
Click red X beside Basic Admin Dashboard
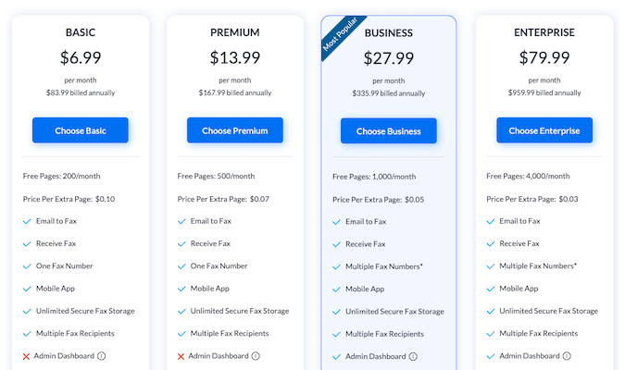(26, 355)
